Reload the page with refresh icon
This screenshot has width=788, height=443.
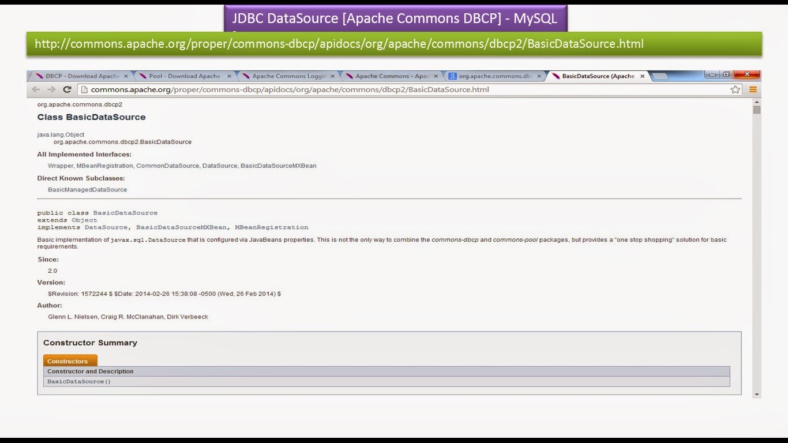tap(67, 89)
